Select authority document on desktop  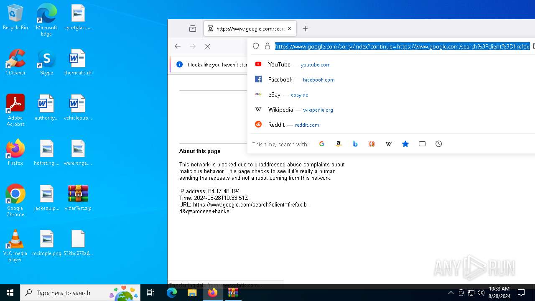[x=46, y=108]
